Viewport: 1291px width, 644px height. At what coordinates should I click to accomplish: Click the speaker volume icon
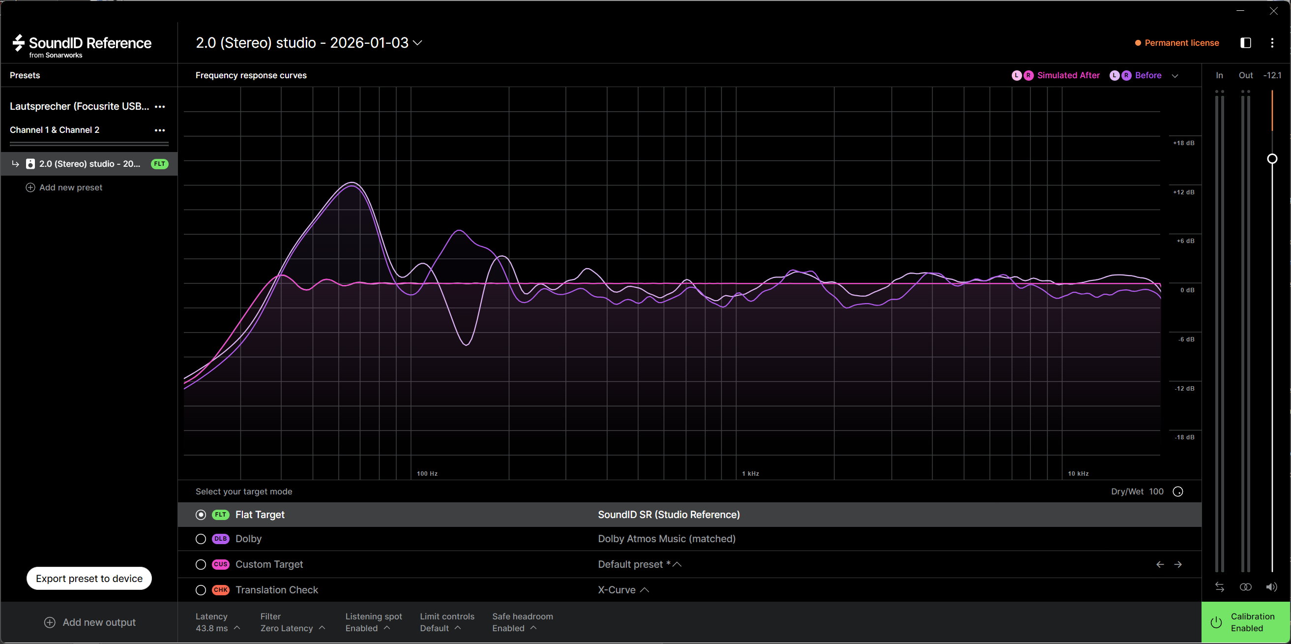(1271, 587)
